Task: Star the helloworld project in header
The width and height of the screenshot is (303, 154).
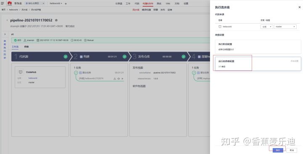Action: point(66,3)
